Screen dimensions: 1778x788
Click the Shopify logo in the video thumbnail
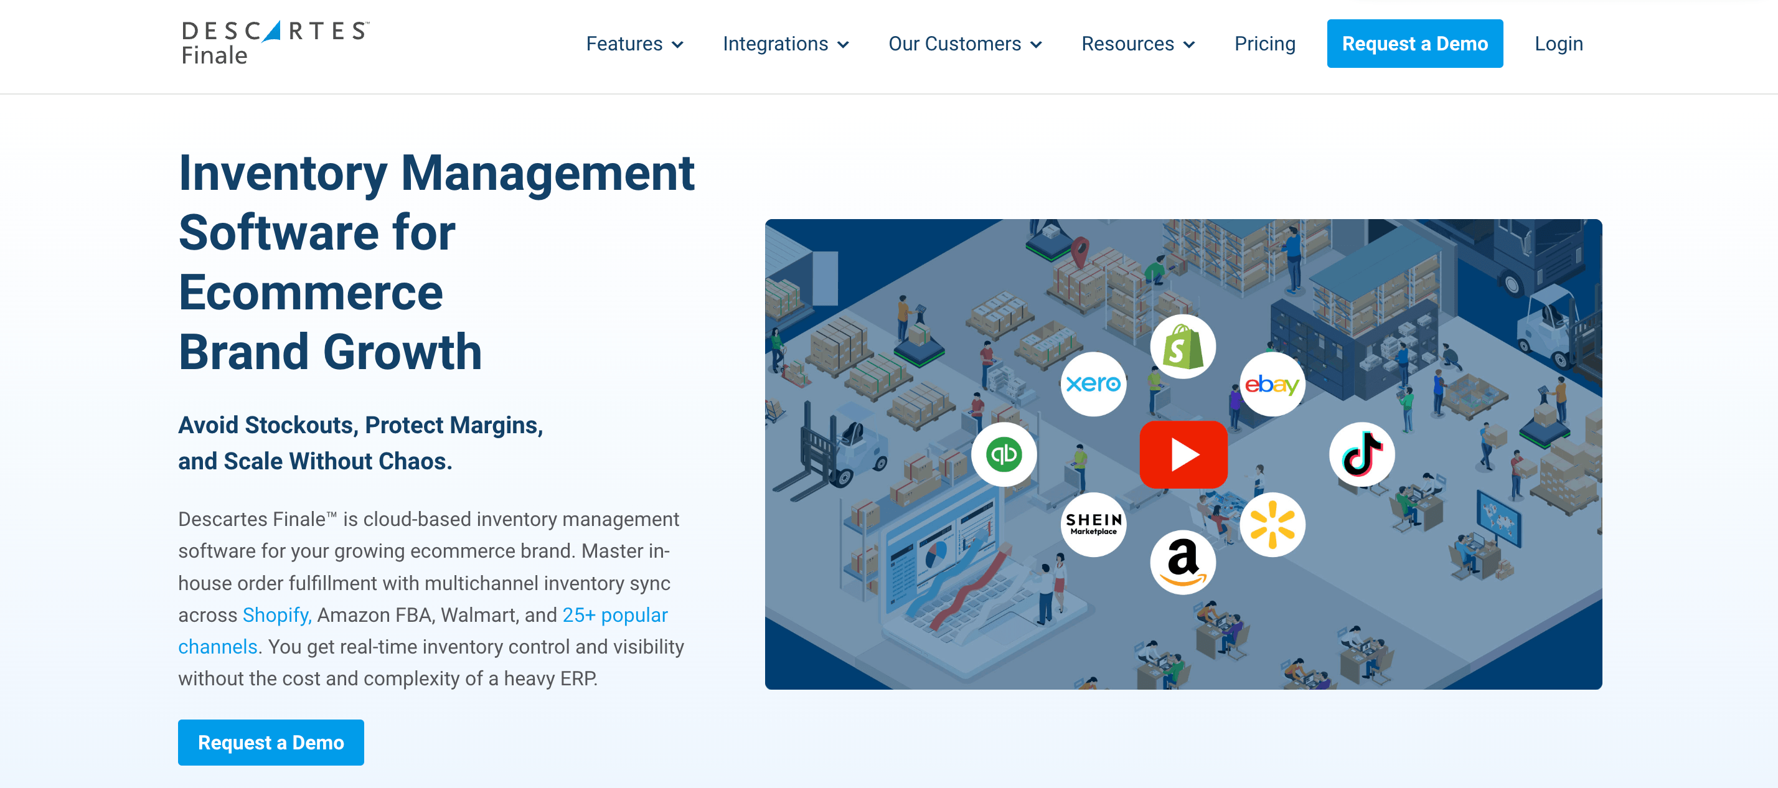point(1182,347)
